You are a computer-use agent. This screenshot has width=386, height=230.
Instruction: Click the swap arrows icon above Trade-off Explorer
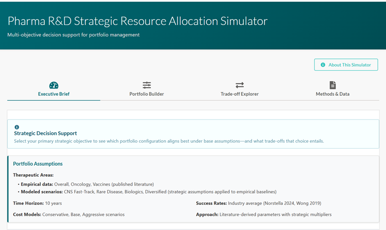tap(240, 85)
